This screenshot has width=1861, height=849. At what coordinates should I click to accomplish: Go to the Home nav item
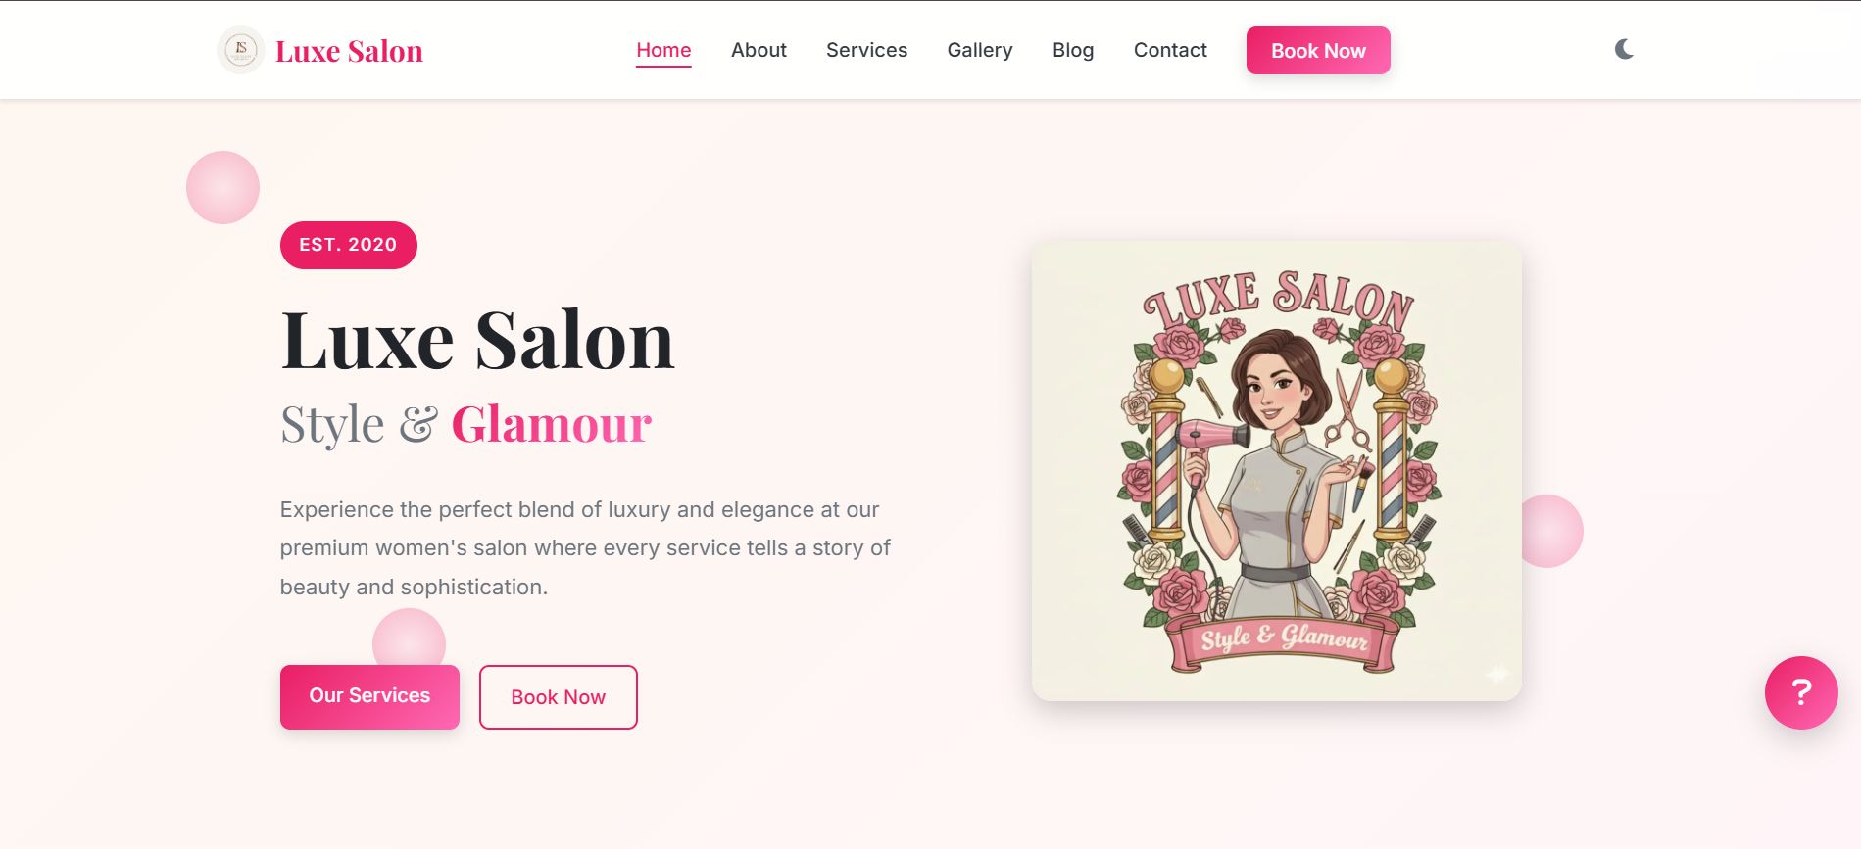tap(663, 50)
